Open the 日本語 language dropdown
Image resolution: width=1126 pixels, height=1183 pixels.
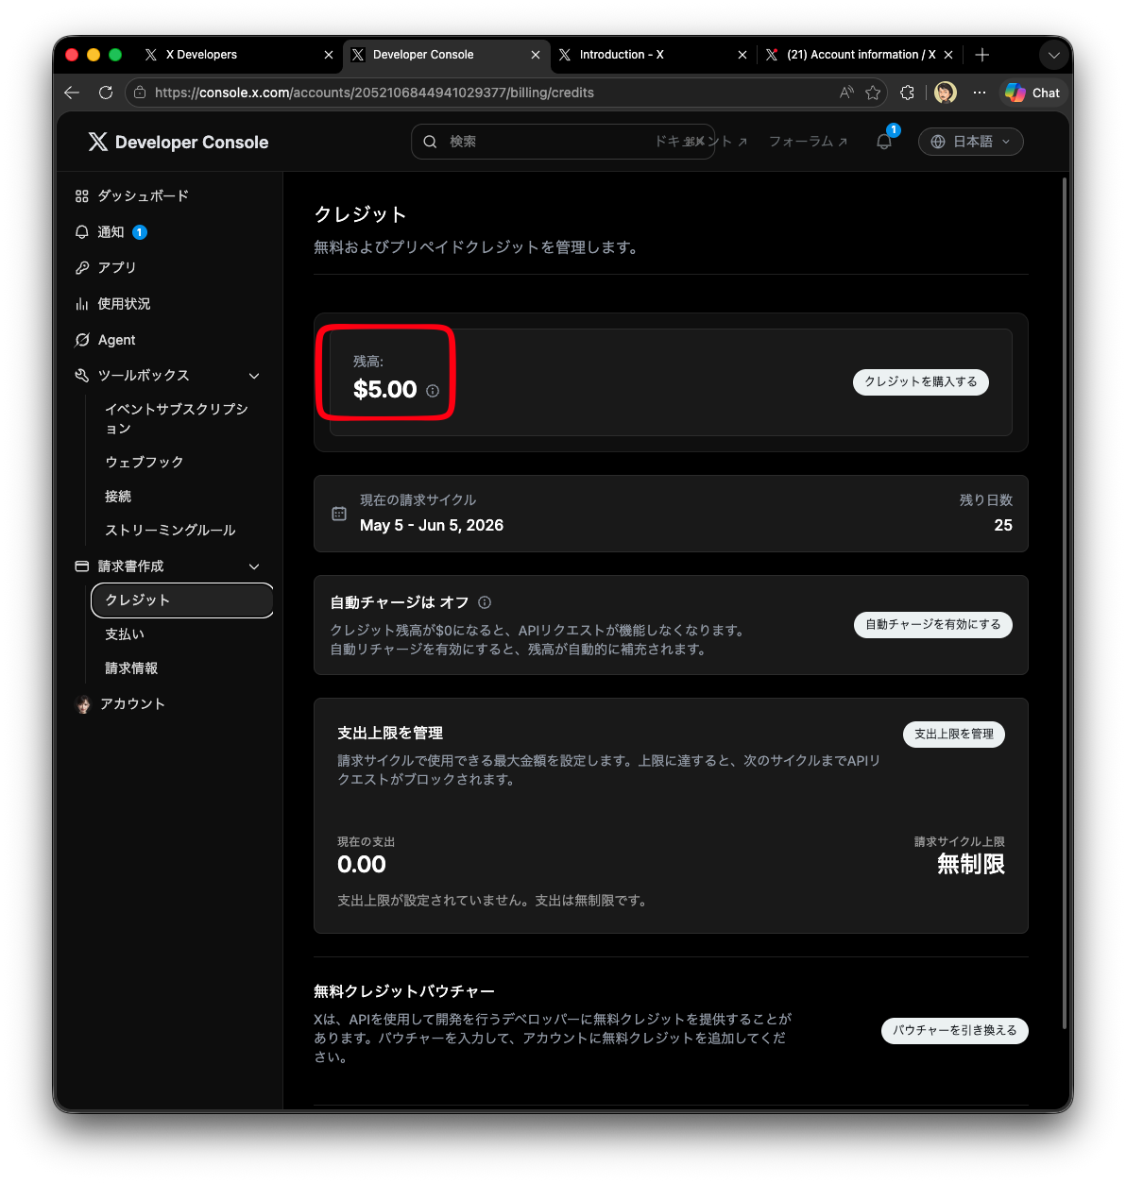[x=971, y=142]
